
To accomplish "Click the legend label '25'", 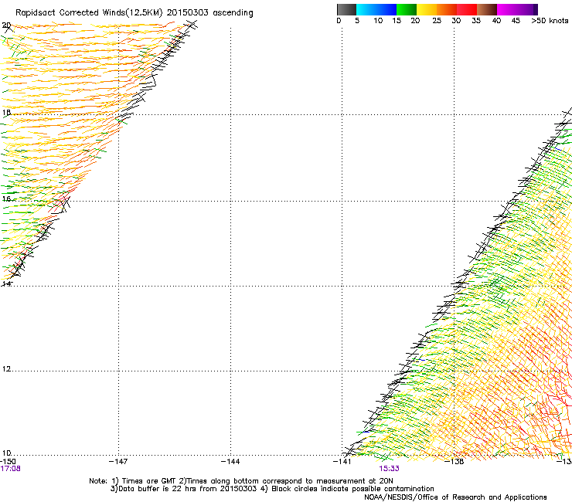I will [x=437, y=21].
